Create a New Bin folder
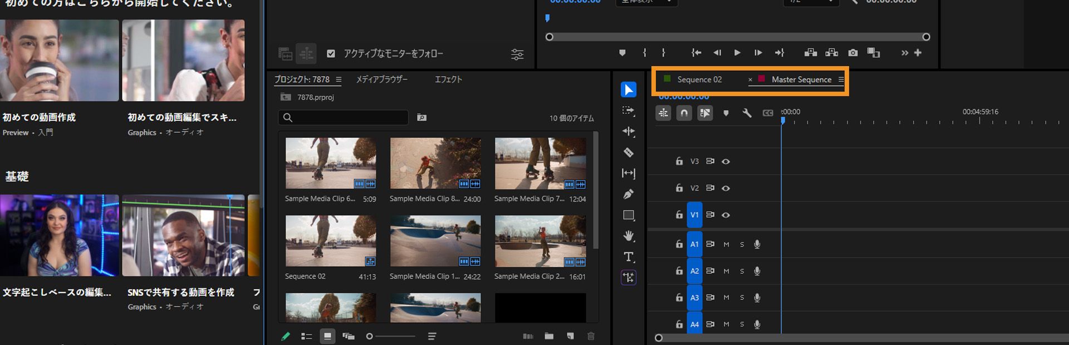The width and height of the screenshot is (1069, 345). 549,336
